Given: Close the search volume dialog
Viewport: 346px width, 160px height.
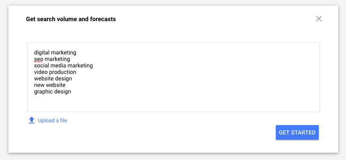Looking at the screenshot, I should [x=319, y=19].
